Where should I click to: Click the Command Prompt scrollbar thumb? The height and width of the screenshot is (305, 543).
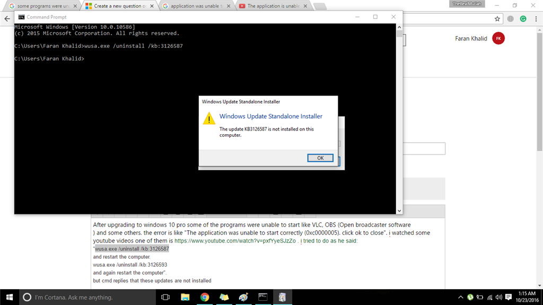tap(399, 33)
